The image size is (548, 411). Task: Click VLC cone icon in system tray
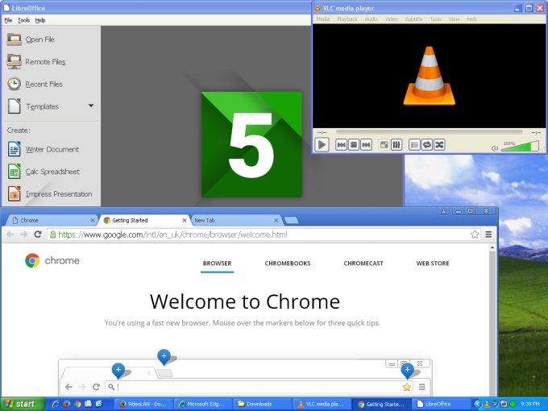(486, 405)
